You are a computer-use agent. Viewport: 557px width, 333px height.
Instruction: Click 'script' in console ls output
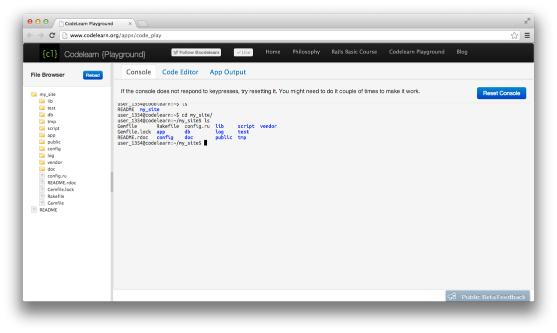246,126
